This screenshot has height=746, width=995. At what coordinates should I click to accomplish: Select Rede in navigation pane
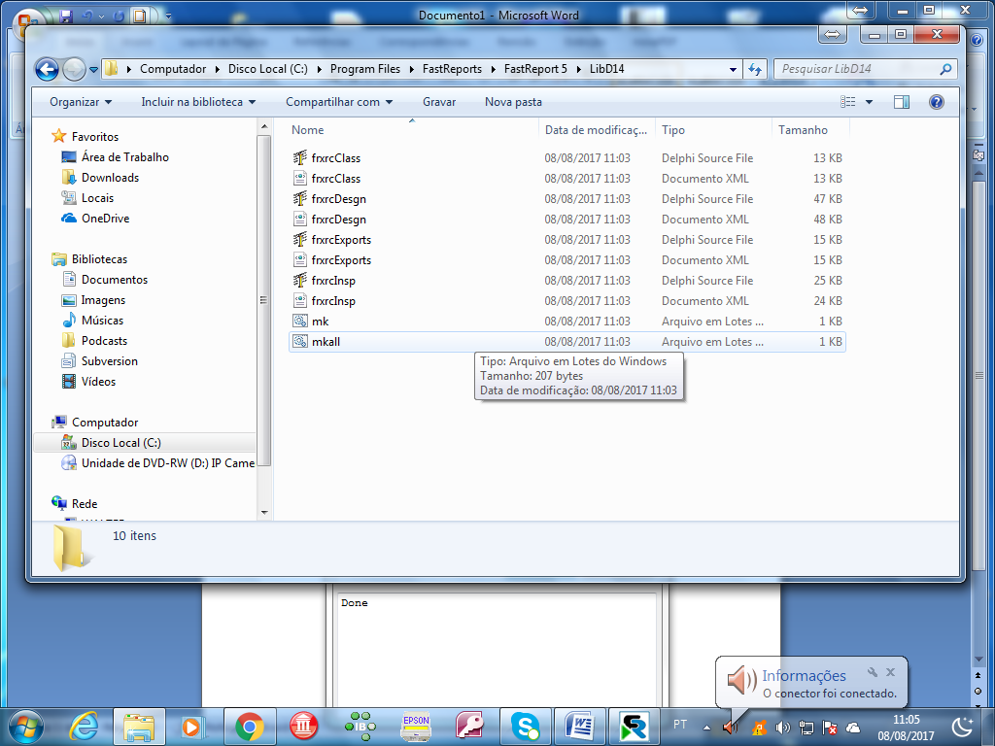point(85,504)
